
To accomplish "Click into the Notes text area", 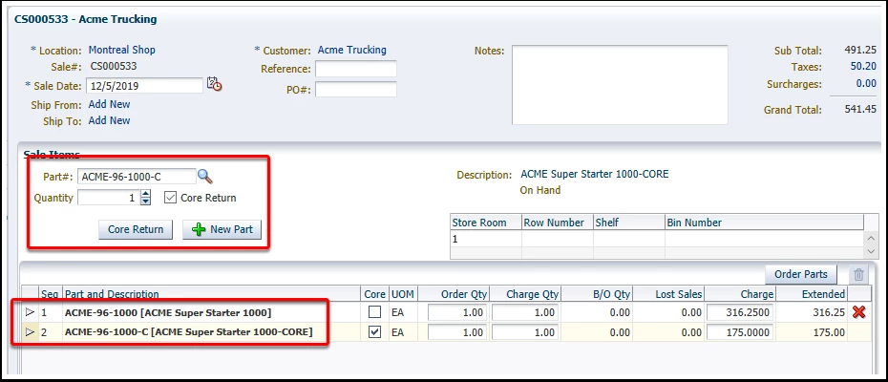I will 620,85.
